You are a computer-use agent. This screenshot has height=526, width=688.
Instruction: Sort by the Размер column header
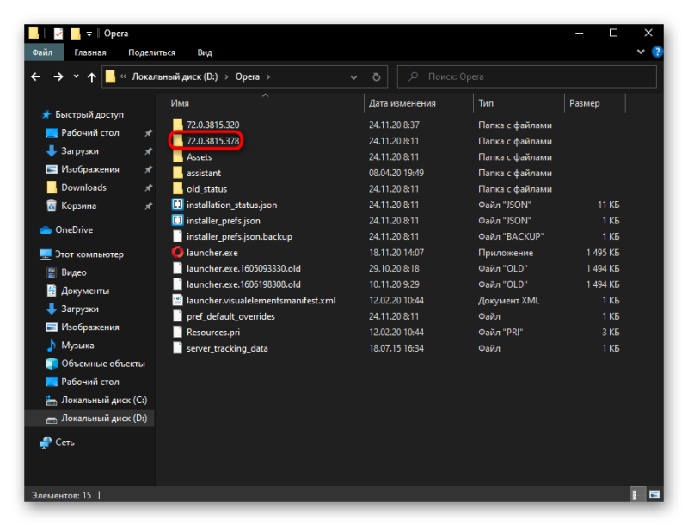tap(584, 103)
